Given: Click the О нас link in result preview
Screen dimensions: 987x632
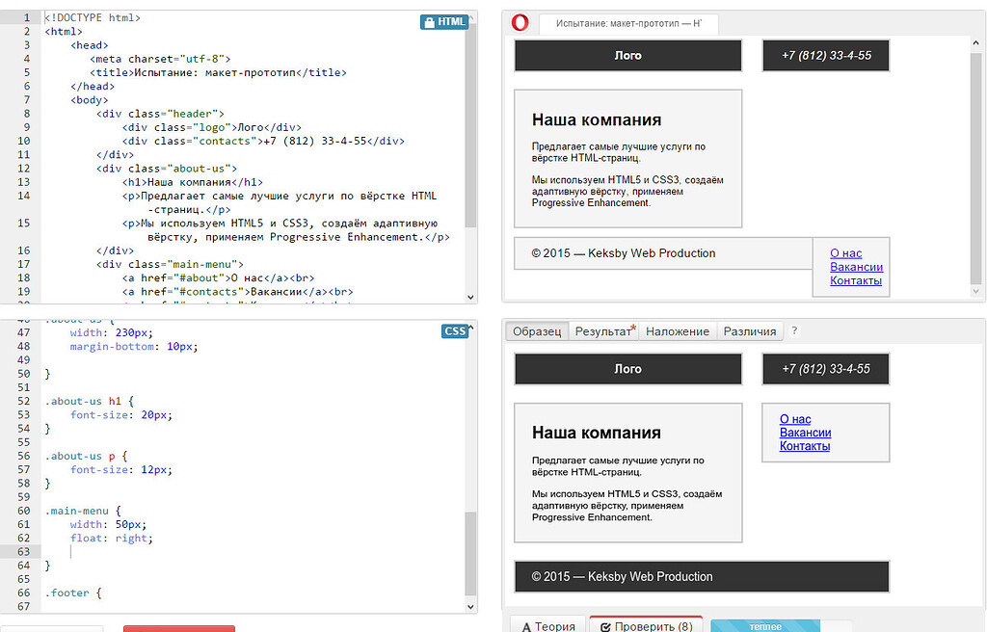Looking at the screenshot, I should 845,254.
